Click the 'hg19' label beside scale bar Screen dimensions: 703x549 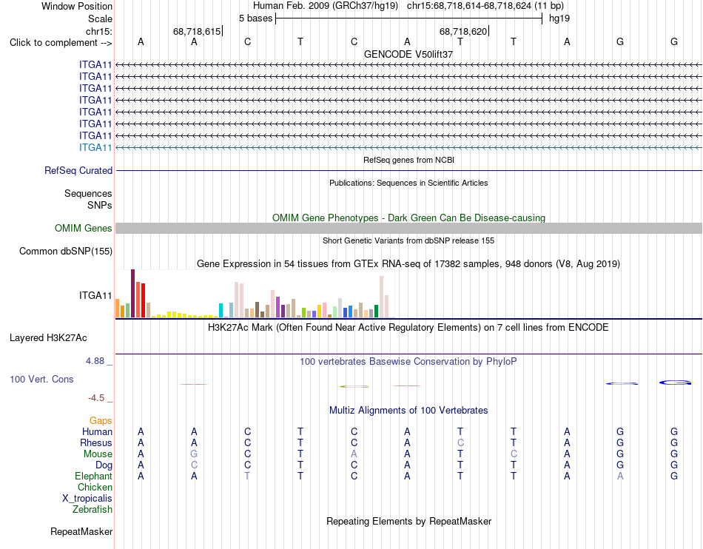(559, 18)
